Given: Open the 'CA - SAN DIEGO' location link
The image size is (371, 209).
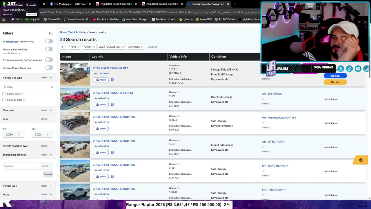Looking at the screenshot, I should (x=273, y=94).
